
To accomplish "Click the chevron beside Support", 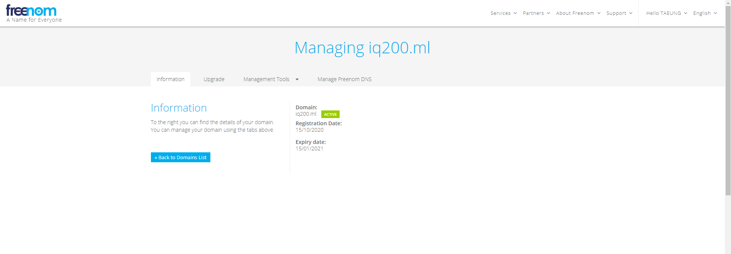I will 631,13.
